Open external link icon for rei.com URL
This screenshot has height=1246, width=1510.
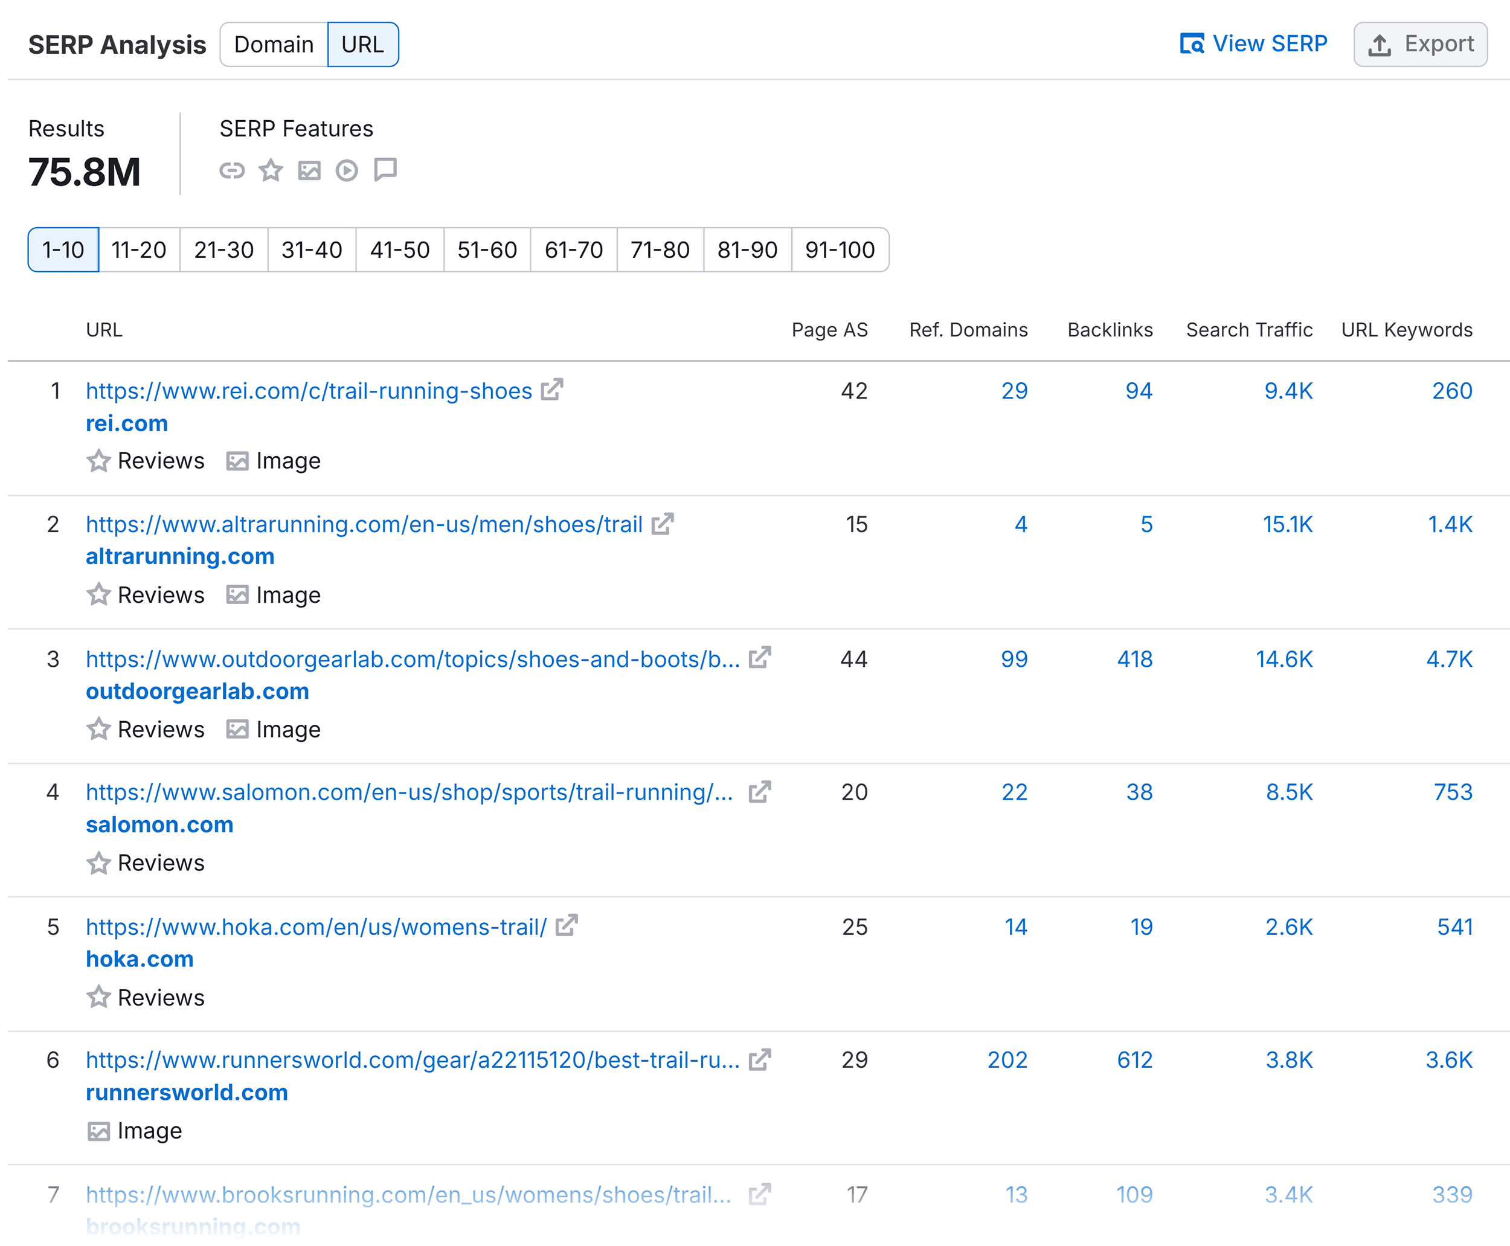(x=552, y=390)
